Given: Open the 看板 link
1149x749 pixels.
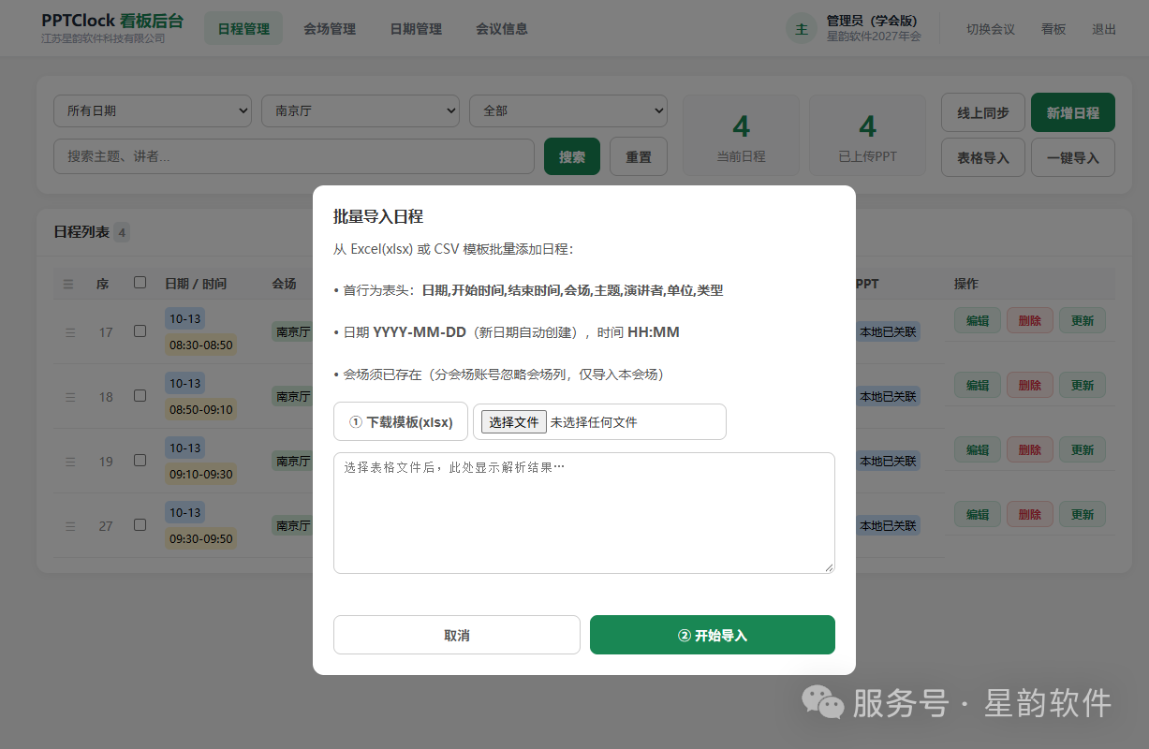Looking at the screenshot, I should [x=1053, y=29].
